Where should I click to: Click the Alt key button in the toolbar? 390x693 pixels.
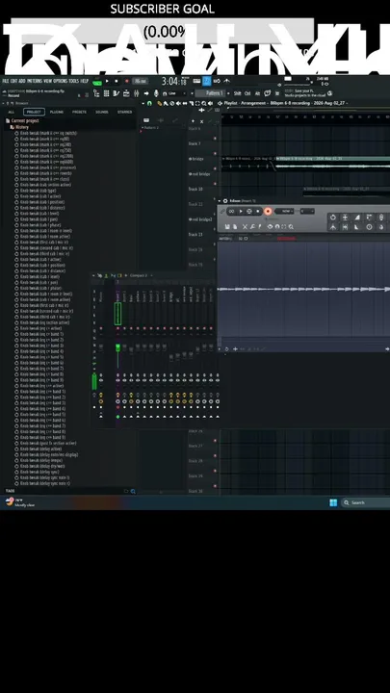[257, 93]
